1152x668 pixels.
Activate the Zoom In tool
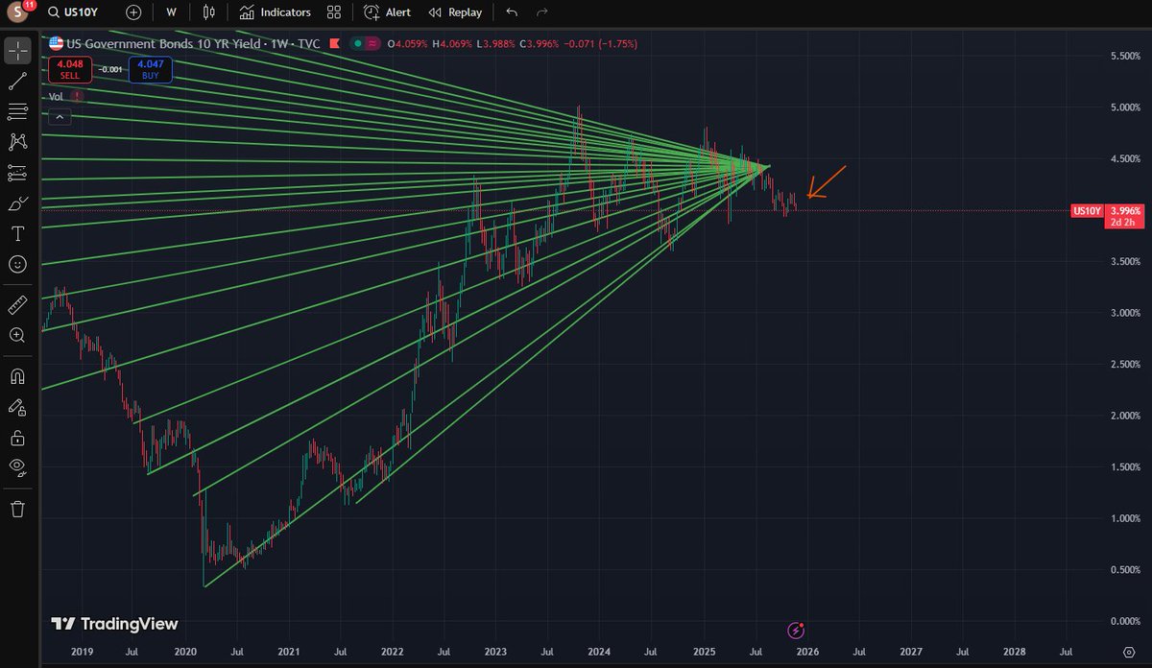tap(17, 335)
